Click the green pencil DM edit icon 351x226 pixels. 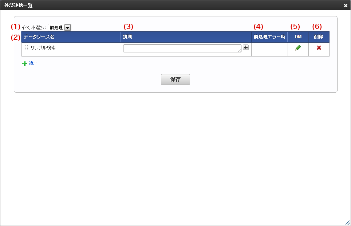click(298, 48)
